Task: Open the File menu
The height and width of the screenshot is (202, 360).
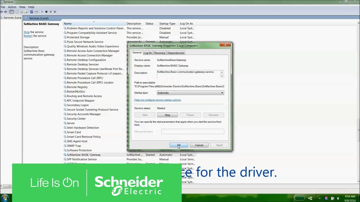Action: 3,7
